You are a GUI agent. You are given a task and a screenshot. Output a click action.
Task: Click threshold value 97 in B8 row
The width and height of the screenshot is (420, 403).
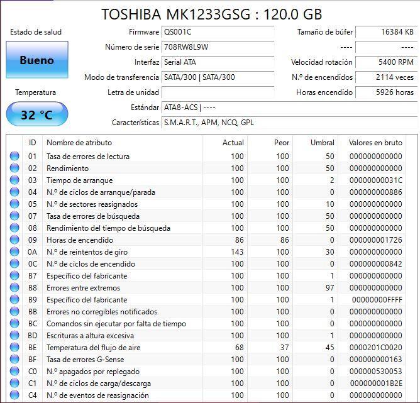tap(329, 288)
